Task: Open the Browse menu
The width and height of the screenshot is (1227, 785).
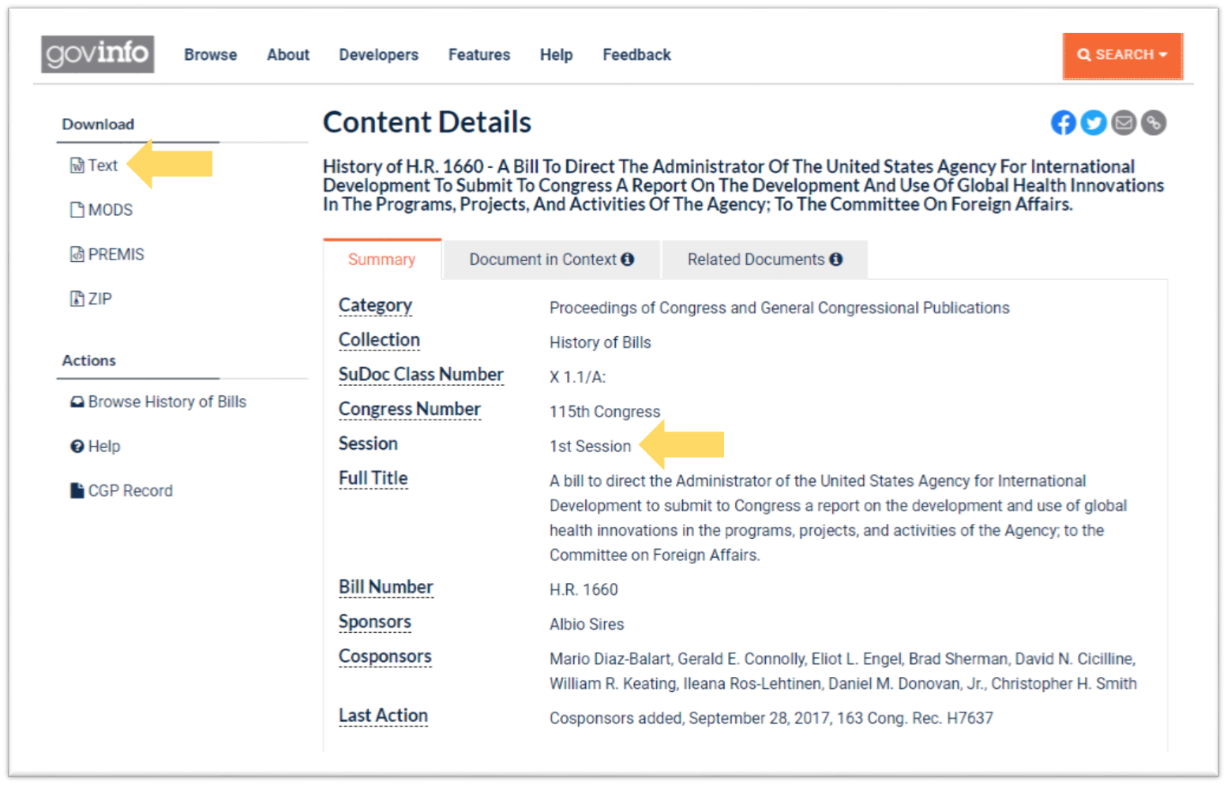Action: (x=210, y=54)
